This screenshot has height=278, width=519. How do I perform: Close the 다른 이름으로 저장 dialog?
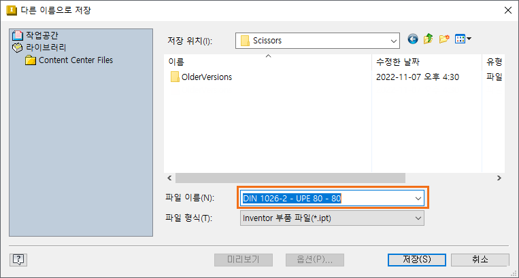(507, 10)
